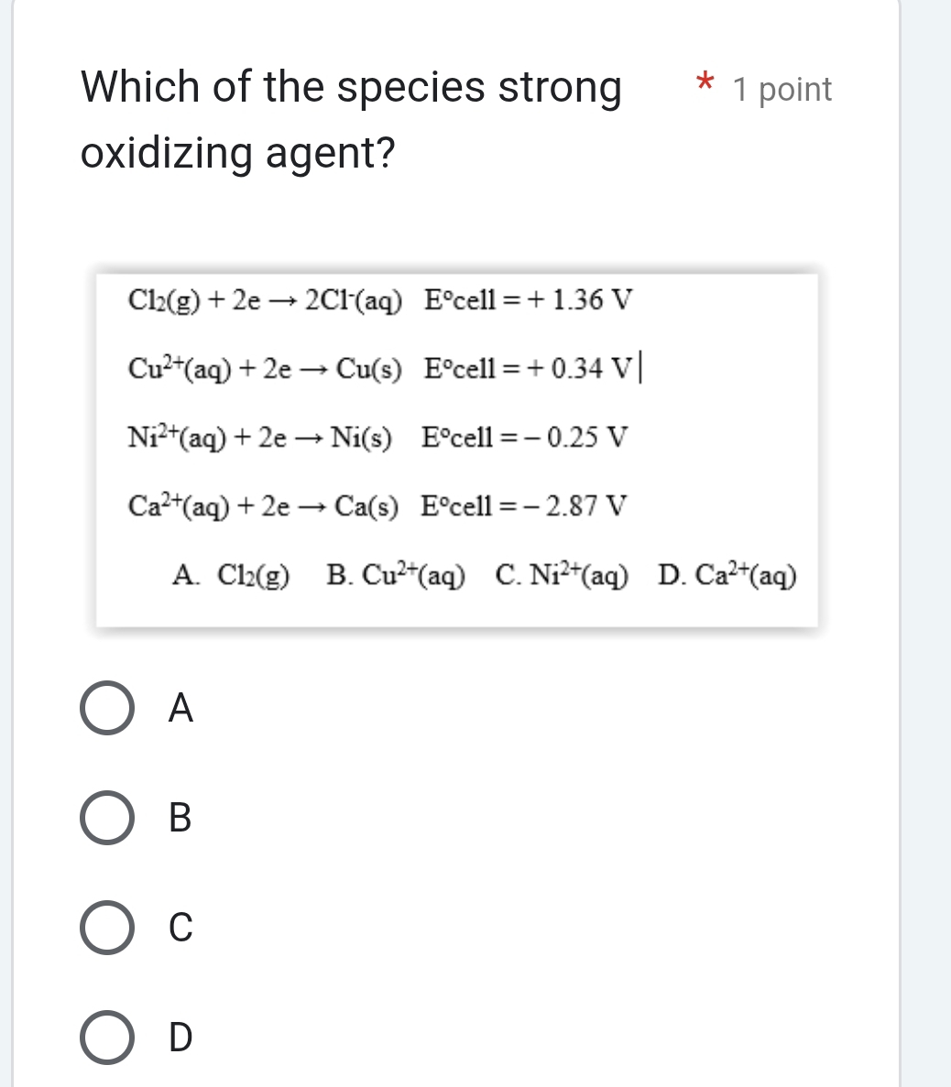Screen dimensions: 951x1087
Task: Click "D. Ca2+(aq)" choice inside the image
Action: click(x=727, y=576)
